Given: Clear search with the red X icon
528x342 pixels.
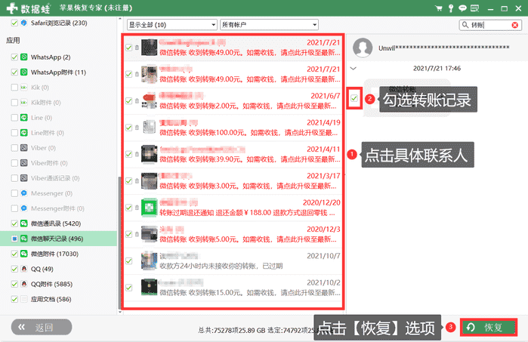Looking at the screenshot, I should [515, 25].
